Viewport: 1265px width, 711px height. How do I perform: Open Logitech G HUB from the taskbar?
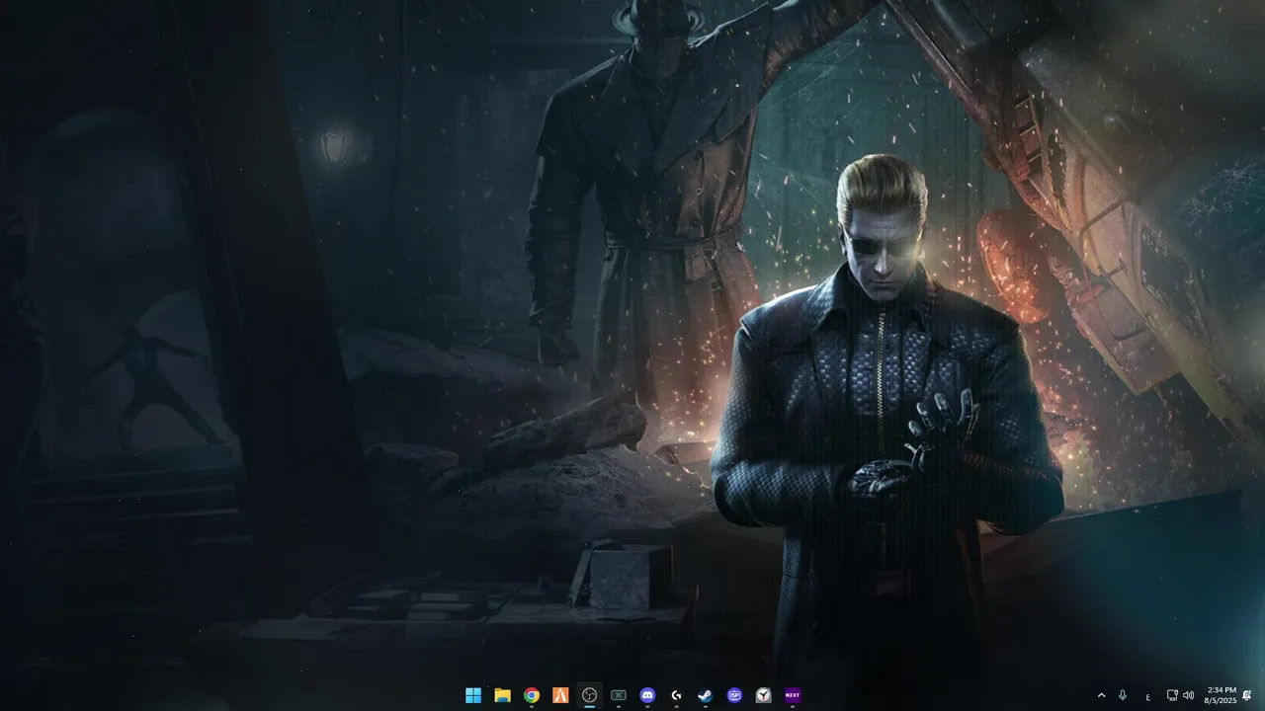(677, 695)
